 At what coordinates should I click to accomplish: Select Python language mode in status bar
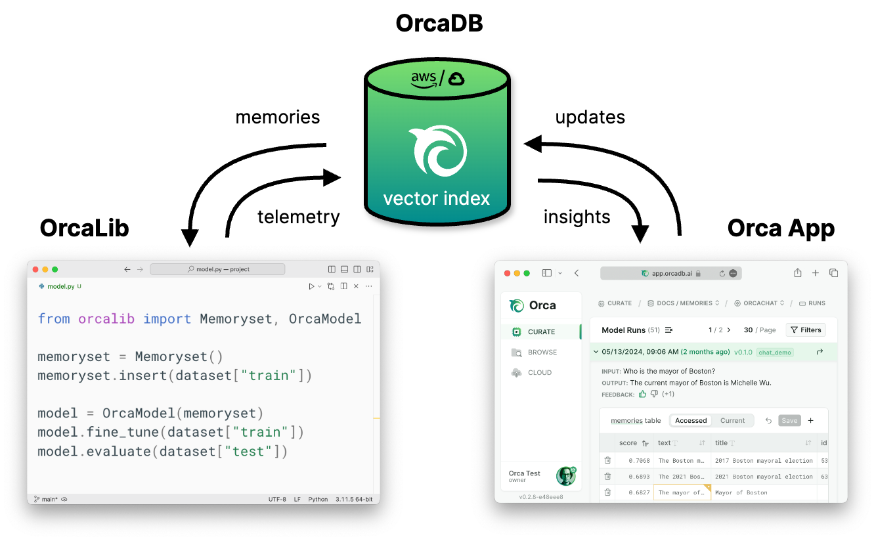click(318, 499)
